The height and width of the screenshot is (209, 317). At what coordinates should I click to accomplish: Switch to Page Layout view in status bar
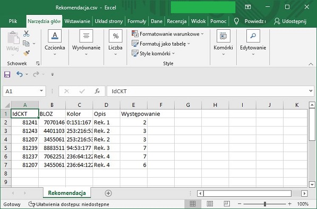click(210, 204)
